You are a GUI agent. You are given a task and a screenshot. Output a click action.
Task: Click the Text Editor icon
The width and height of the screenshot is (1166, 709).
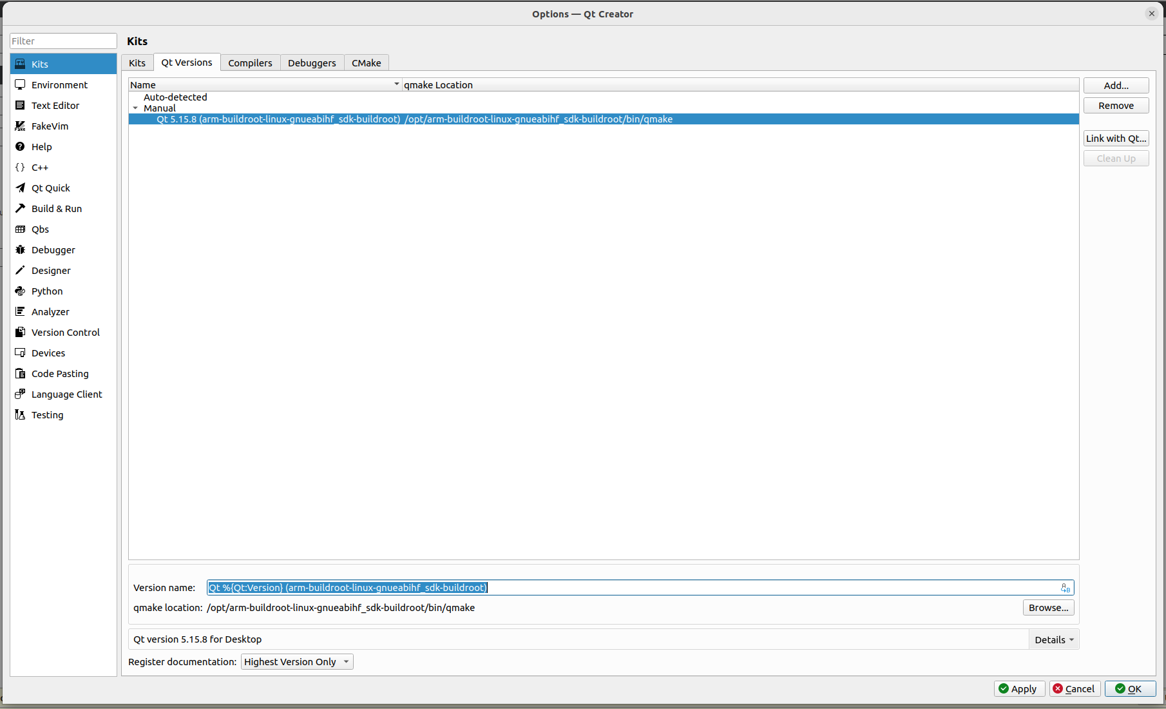pos(20,105)
